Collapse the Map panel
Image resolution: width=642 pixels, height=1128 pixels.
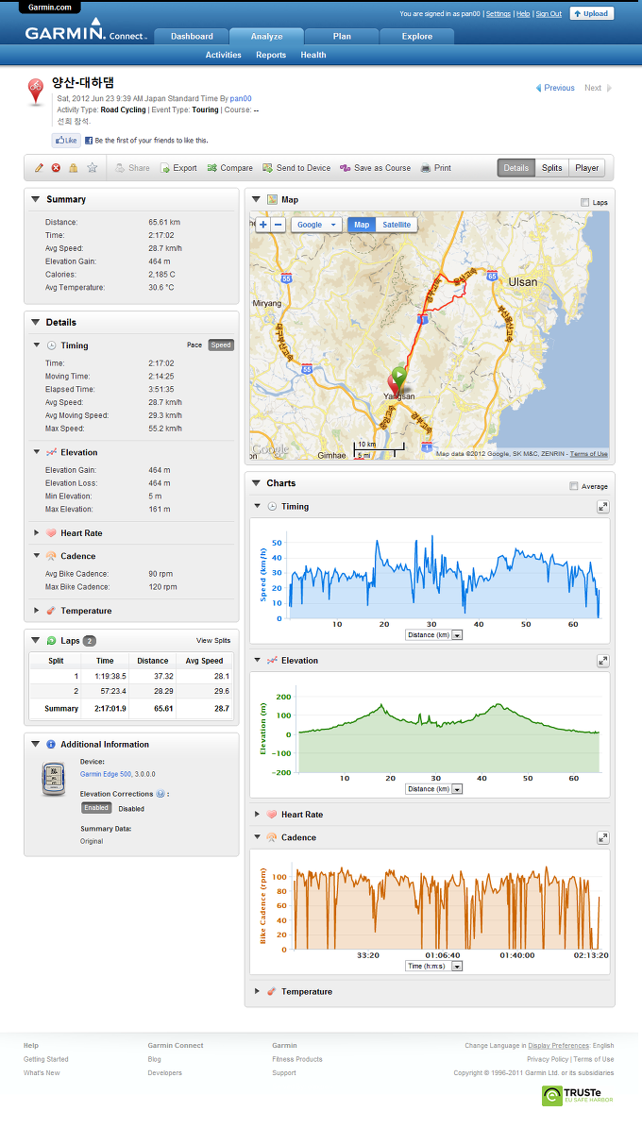[x=256, y=199]
